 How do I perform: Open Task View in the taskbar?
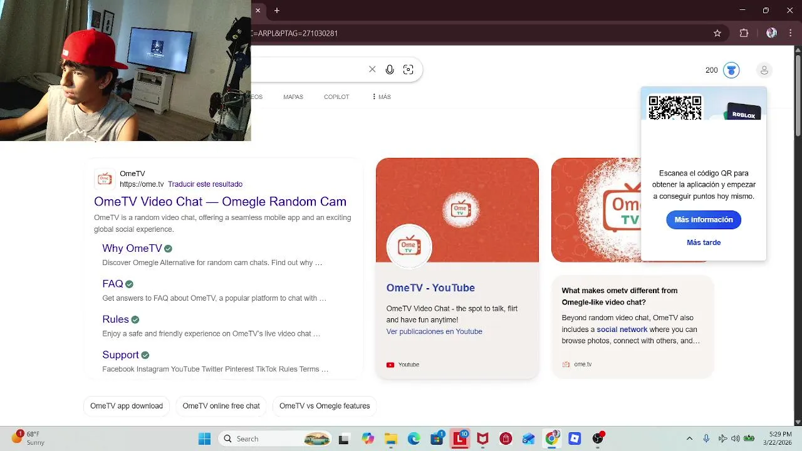[x=343, y=439]
